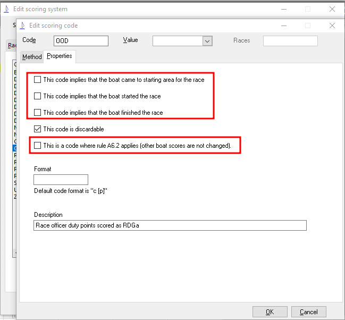Select the Properties tab

(x=59, y=56)
